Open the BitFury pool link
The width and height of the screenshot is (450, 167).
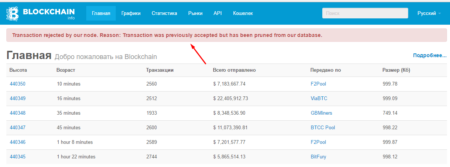(x=318, y=157)
